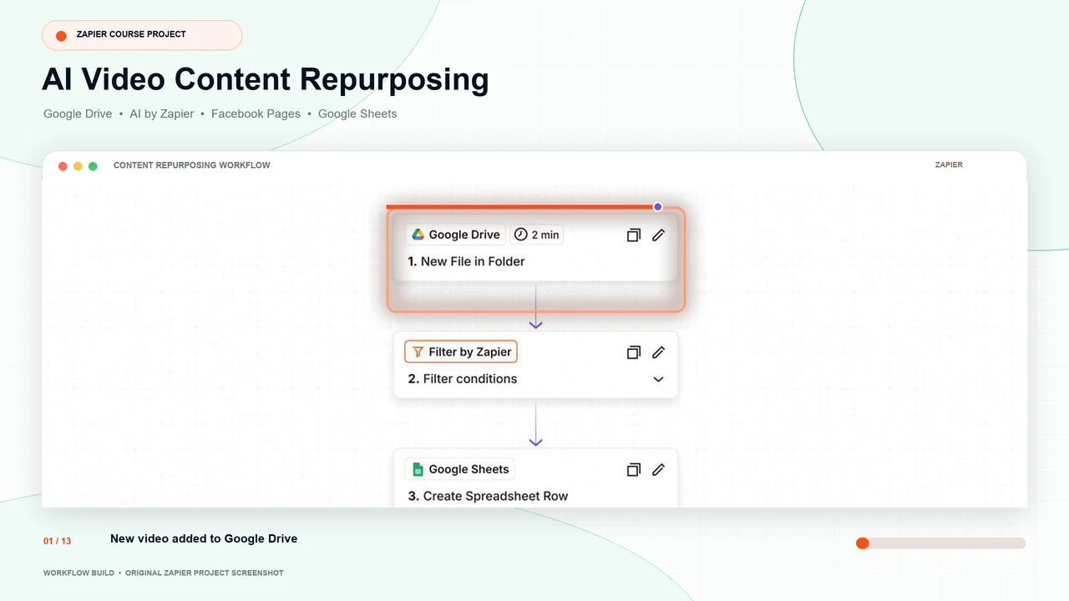Edit the New File in Folder step with the pencil
This screenshot has height=601, width=1069.
tap(658, 235)
